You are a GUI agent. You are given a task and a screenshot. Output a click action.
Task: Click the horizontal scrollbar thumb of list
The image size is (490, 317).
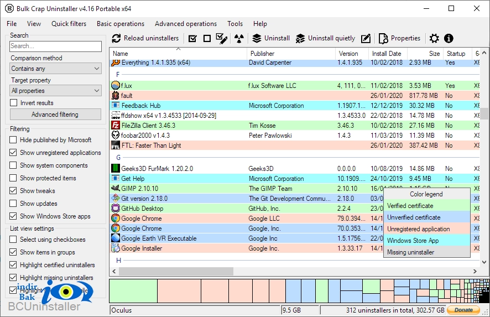point(176,271)
